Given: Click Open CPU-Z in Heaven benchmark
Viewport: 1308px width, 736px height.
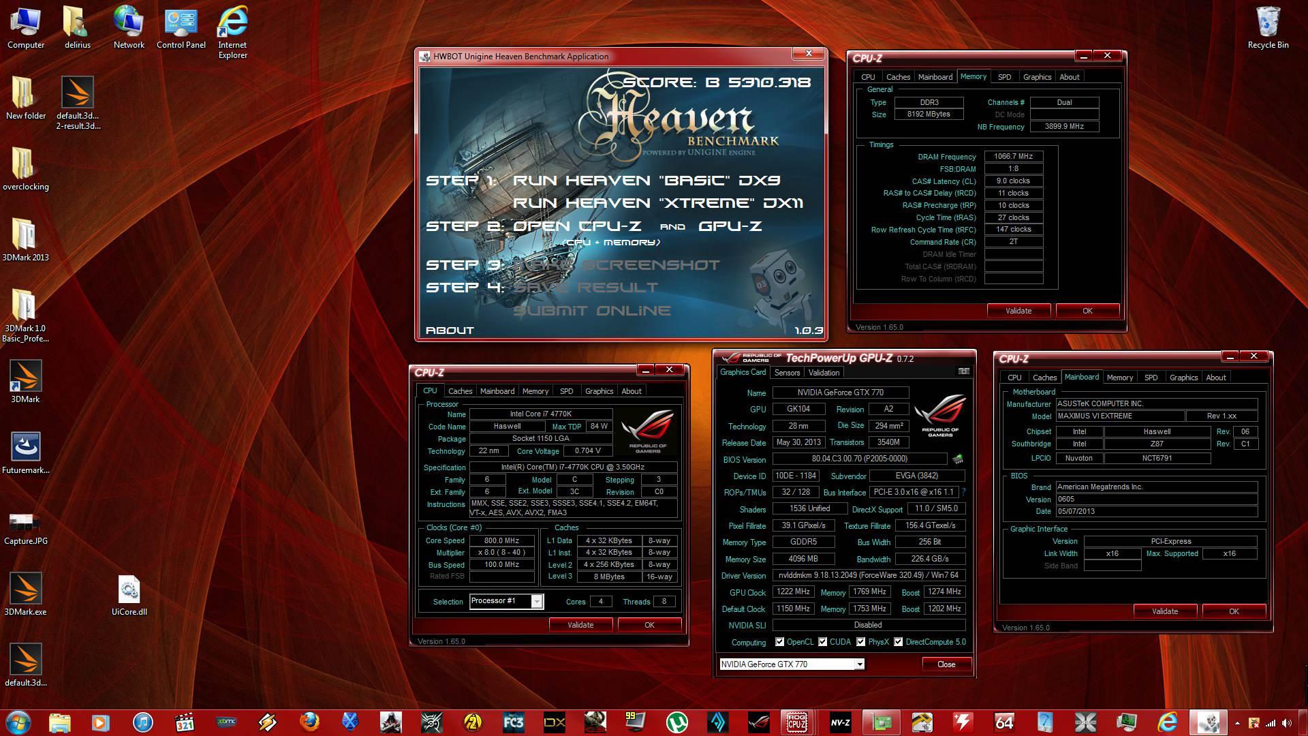Looking at the screenshot, I should (577, 226).
